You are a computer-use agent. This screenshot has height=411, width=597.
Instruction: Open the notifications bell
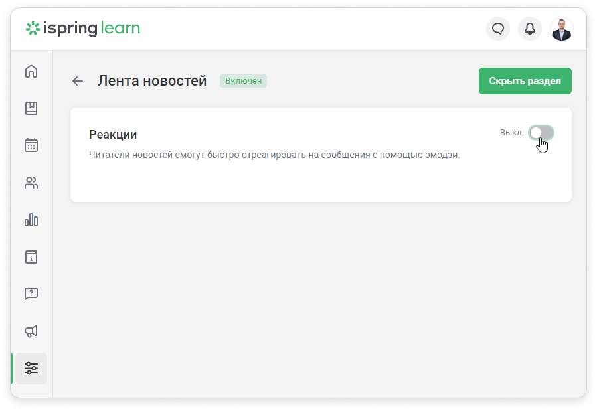click(x=530, y=29)
